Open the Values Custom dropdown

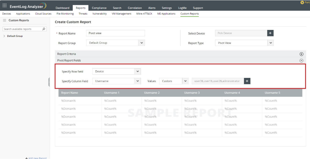[185, 81]
